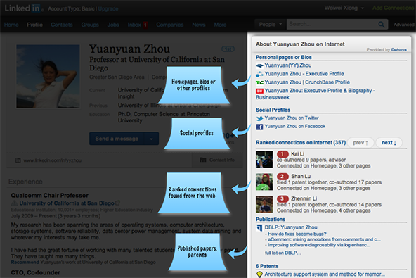The image size is (416, 278).
Task: Open Yuanyuan Zhou - Executive Profile link
Action: (x=304, y=74)
